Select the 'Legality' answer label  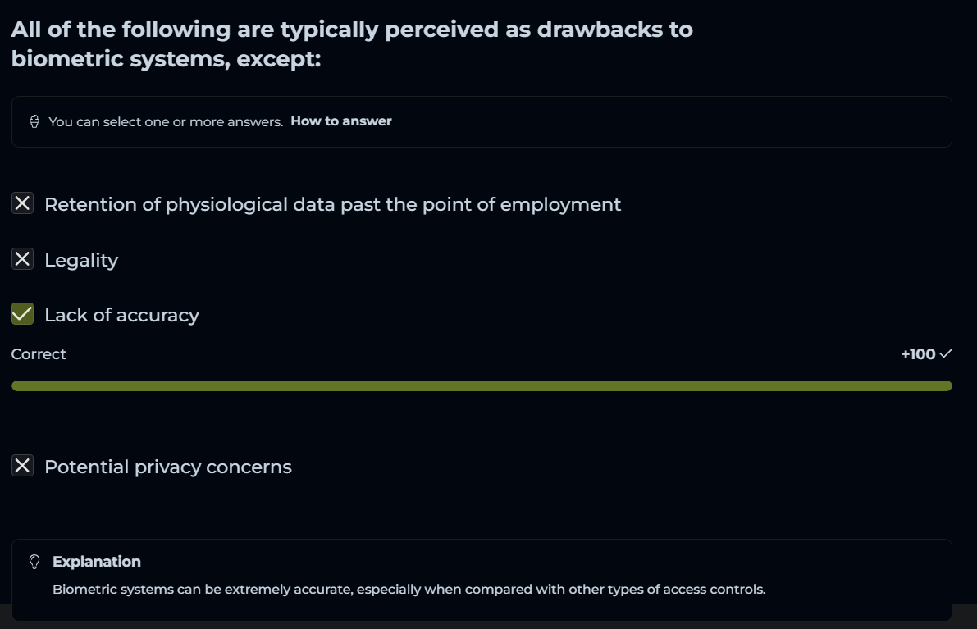click(x=81, y=260)
